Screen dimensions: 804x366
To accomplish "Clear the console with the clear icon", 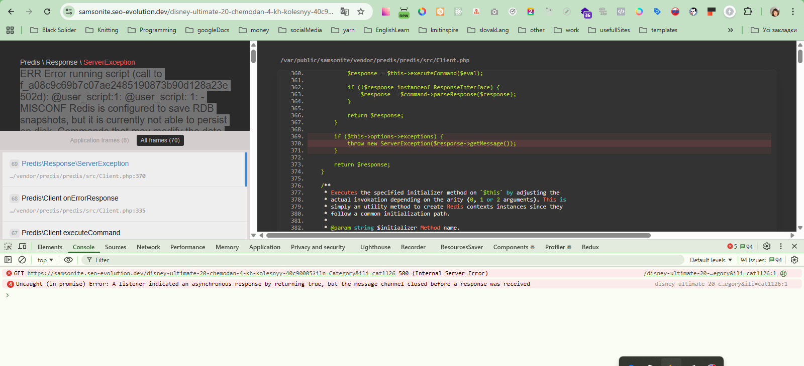I will click(22, 260).
